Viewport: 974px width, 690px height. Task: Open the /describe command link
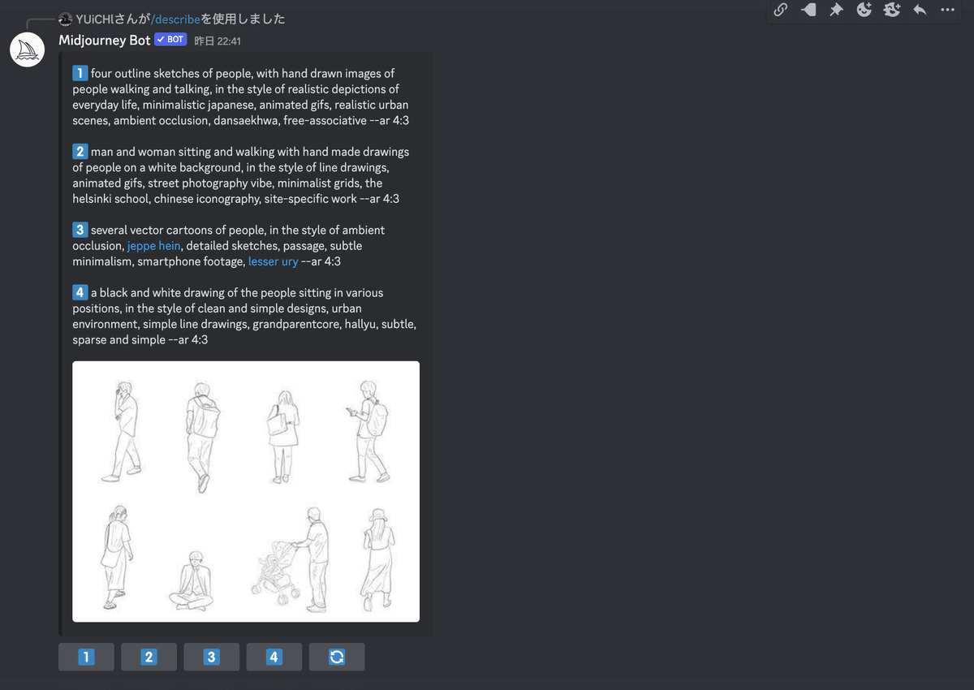click(175, 19)
